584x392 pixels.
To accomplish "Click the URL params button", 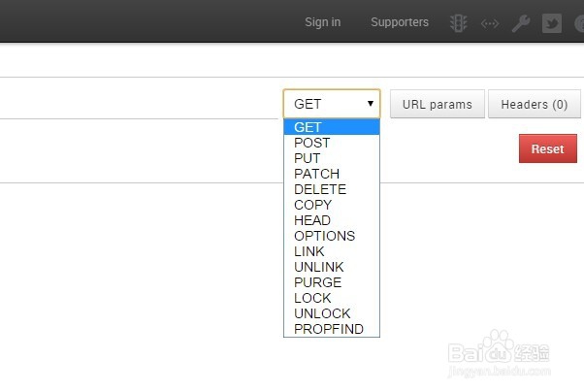I will (x=438, y=104).
